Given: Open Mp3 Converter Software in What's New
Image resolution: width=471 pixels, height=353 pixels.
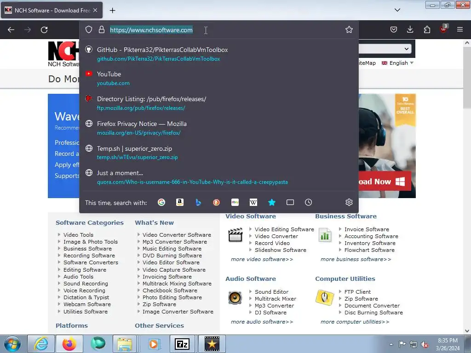Looking at the screenshot, I should [x=174, y=242].
